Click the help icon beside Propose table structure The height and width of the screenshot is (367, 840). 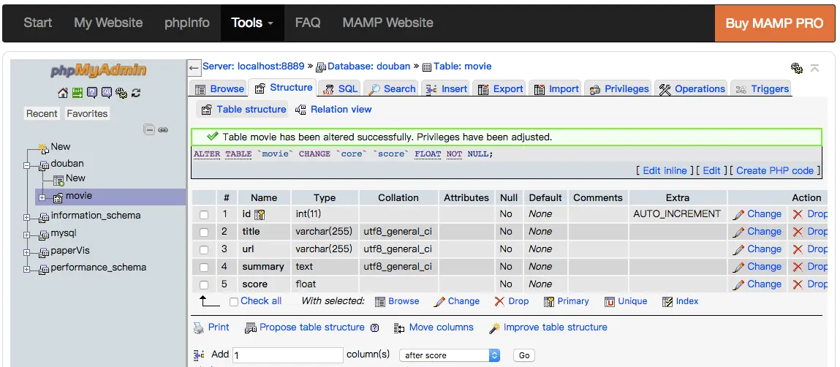click(x=375, y=328)
